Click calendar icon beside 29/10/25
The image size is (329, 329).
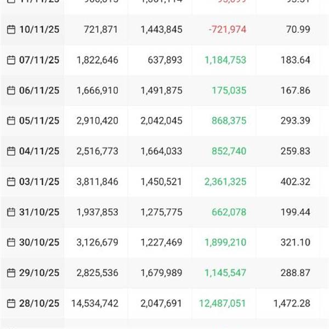(11, 273)
